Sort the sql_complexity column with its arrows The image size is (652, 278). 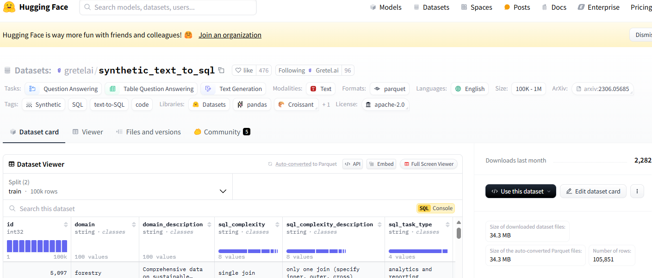tap(277, 224)
